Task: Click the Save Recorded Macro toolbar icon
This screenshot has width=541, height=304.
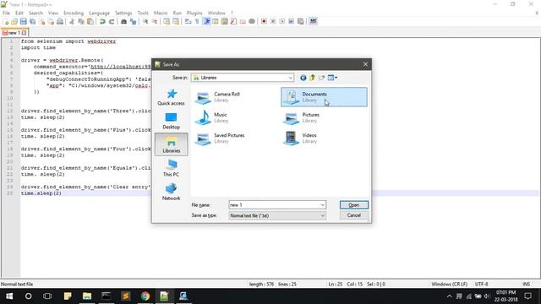Action: 301,21
